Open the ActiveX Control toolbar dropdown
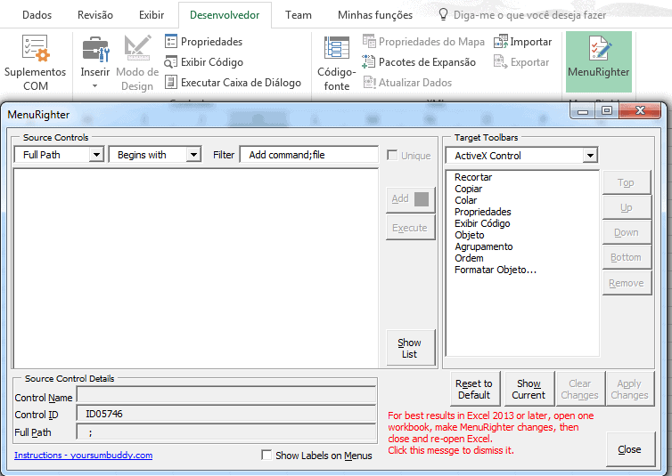Viewport: 672px width, 476px height. [589, 156]
